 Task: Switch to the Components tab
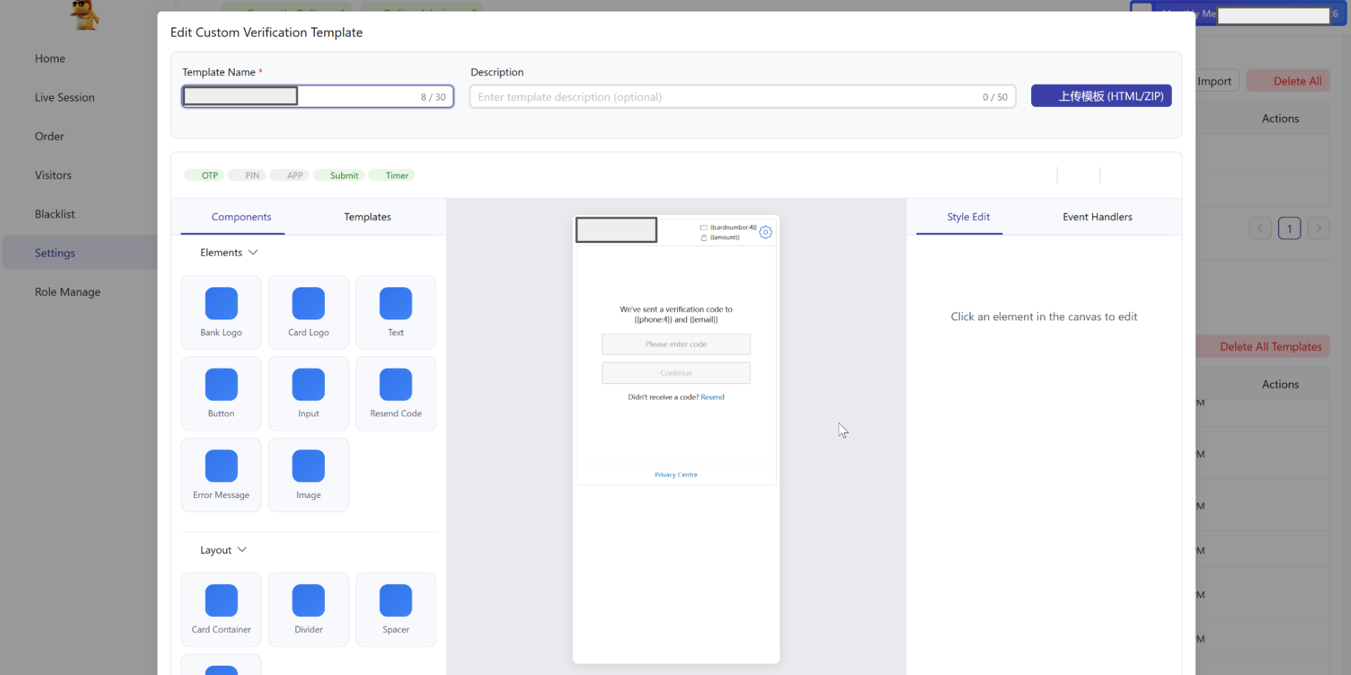241,217
